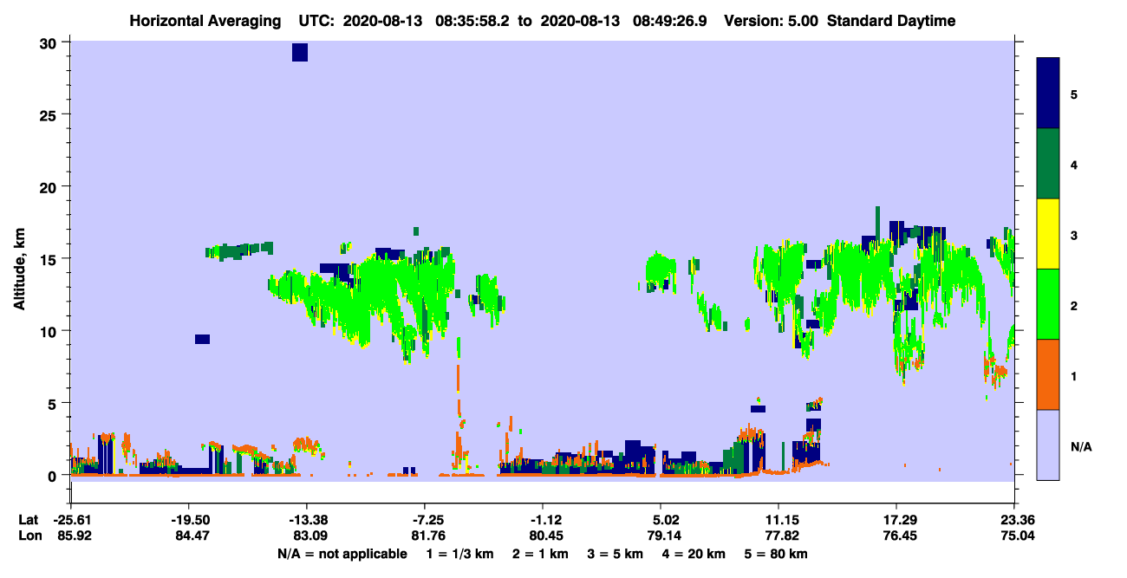Click the 'Horizontal Averaging' title text
This screenshot has width=1127, height=578.
pos(205,21)
